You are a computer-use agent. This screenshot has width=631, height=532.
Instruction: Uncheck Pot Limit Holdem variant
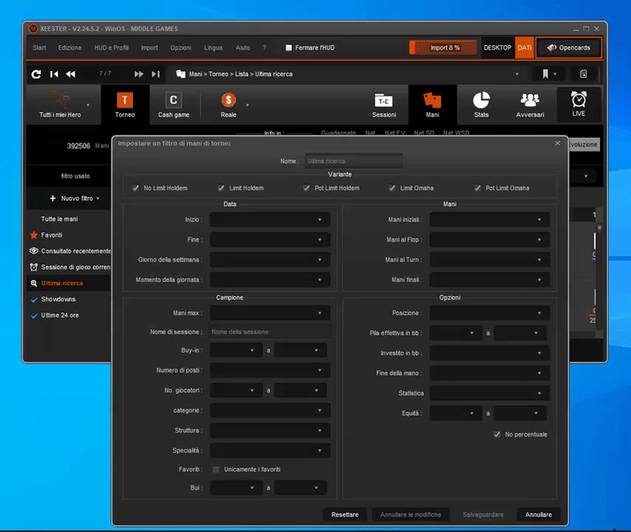307,188
